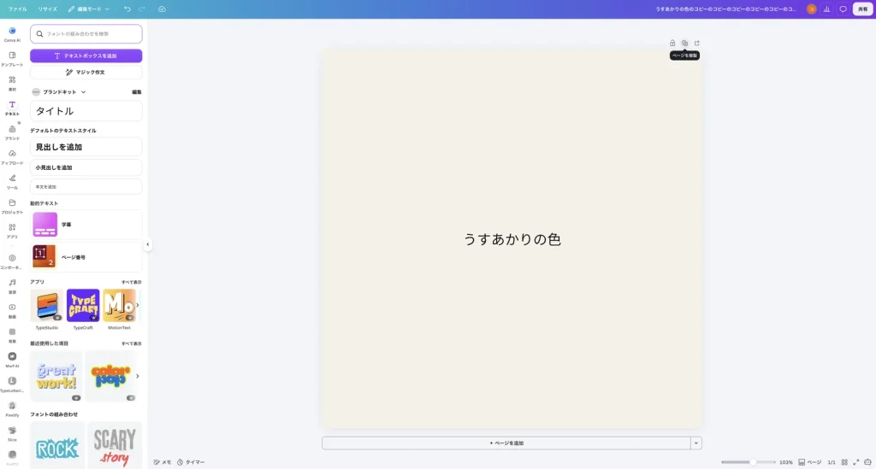Viewport: 876px width, 469px height.
Task: Select the great work! recent text style
Action: click(x=56, y=377)
